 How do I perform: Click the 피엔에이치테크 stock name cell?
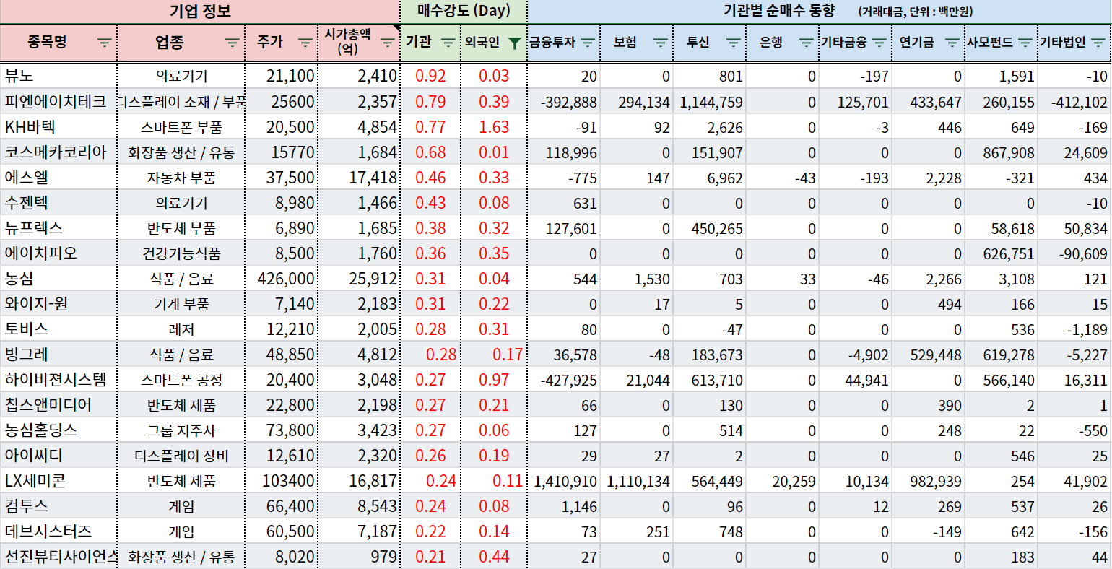(58, 101)
